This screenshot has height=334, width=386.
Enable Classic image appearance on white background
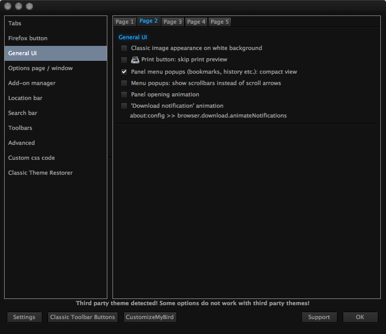(124, 48)
